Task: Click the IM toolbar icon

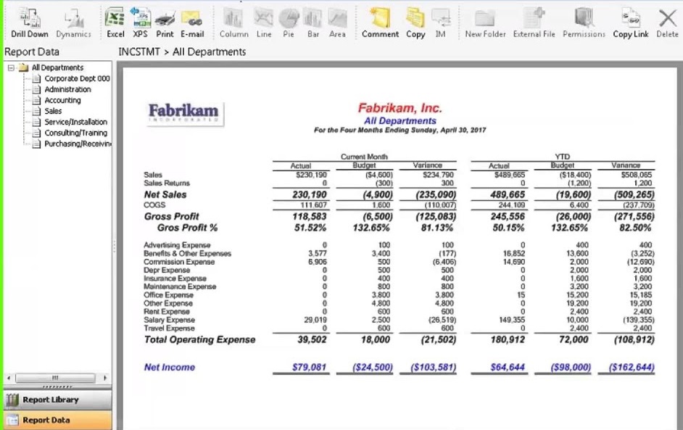Action: [441, 22]
